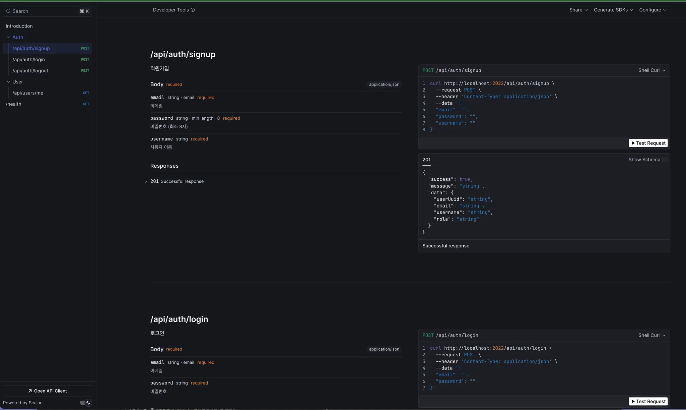The image size is (686, 410).
Task: Collapse the User section in the sidebar
Action: (x=8, y=82)
